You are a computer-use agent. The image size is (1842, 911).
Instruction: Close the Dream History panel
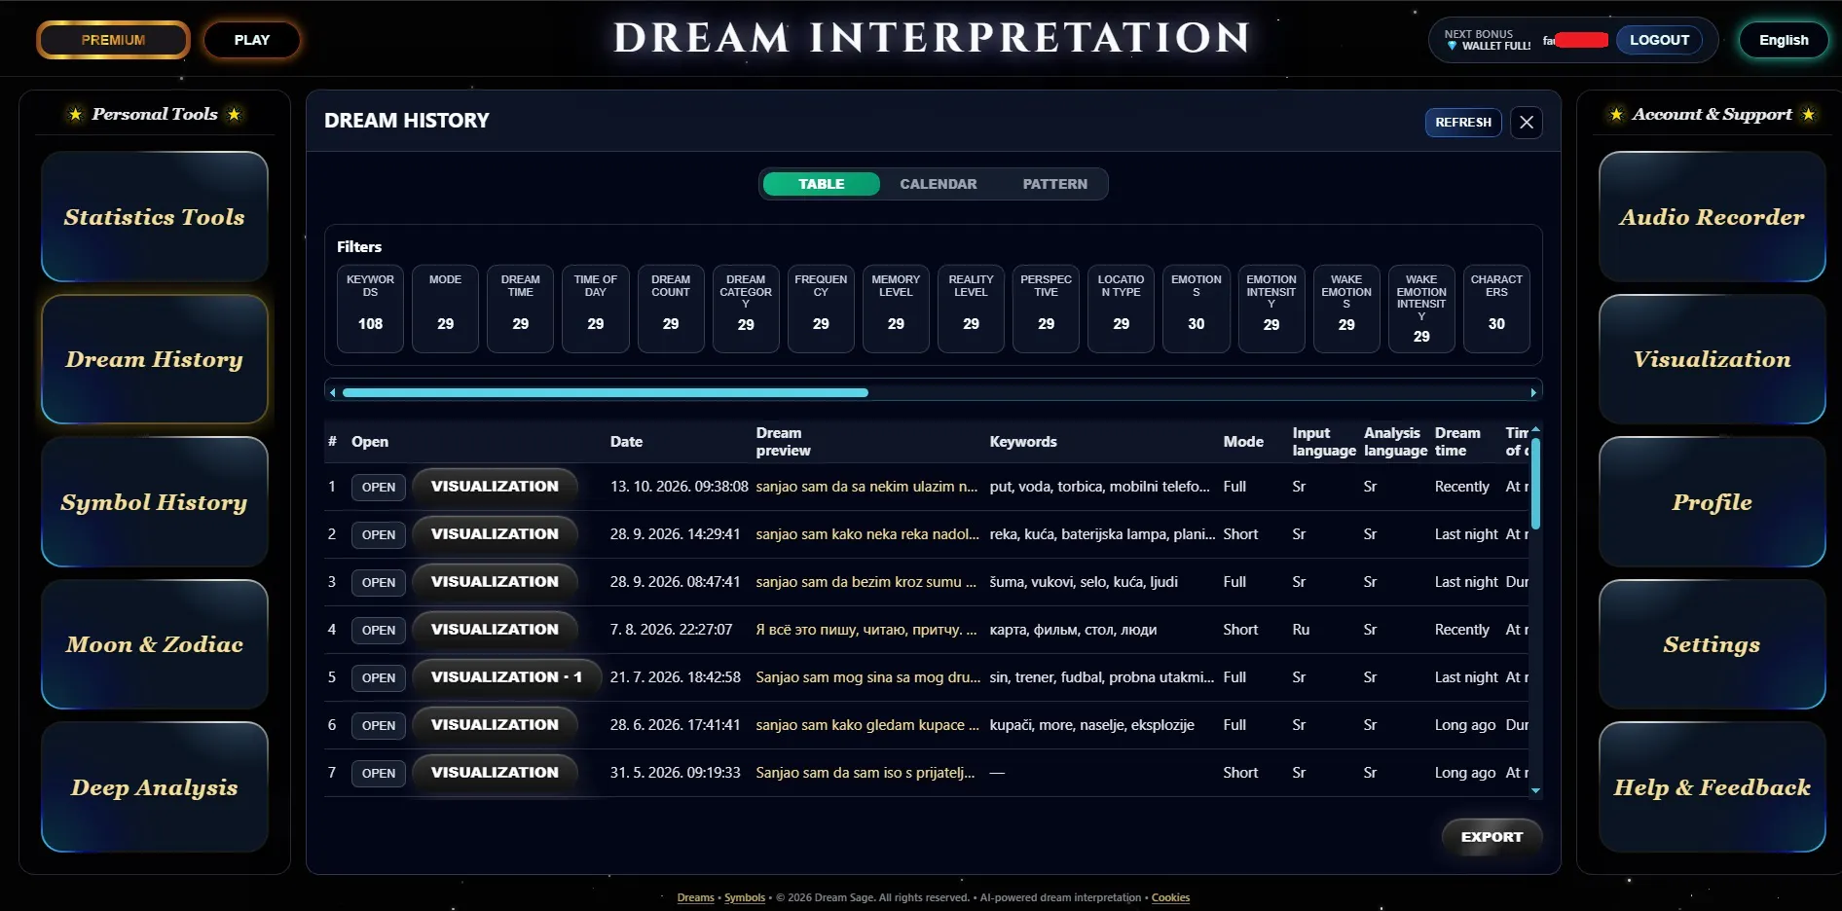click(1527, 123)
